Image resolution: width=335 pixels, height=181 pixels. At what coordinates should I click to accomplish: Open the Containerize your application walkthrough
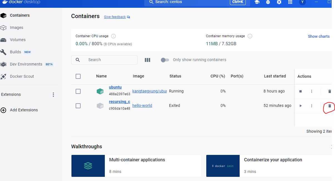[x=269, y=166]
